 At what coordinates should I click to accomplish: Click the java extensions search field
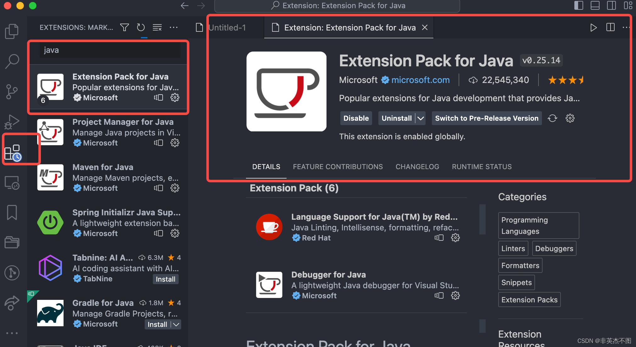tap(110, 50)
